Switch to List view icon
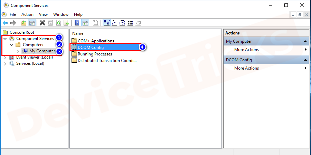The width and height of the screenshot is (311, 155). 122,23
